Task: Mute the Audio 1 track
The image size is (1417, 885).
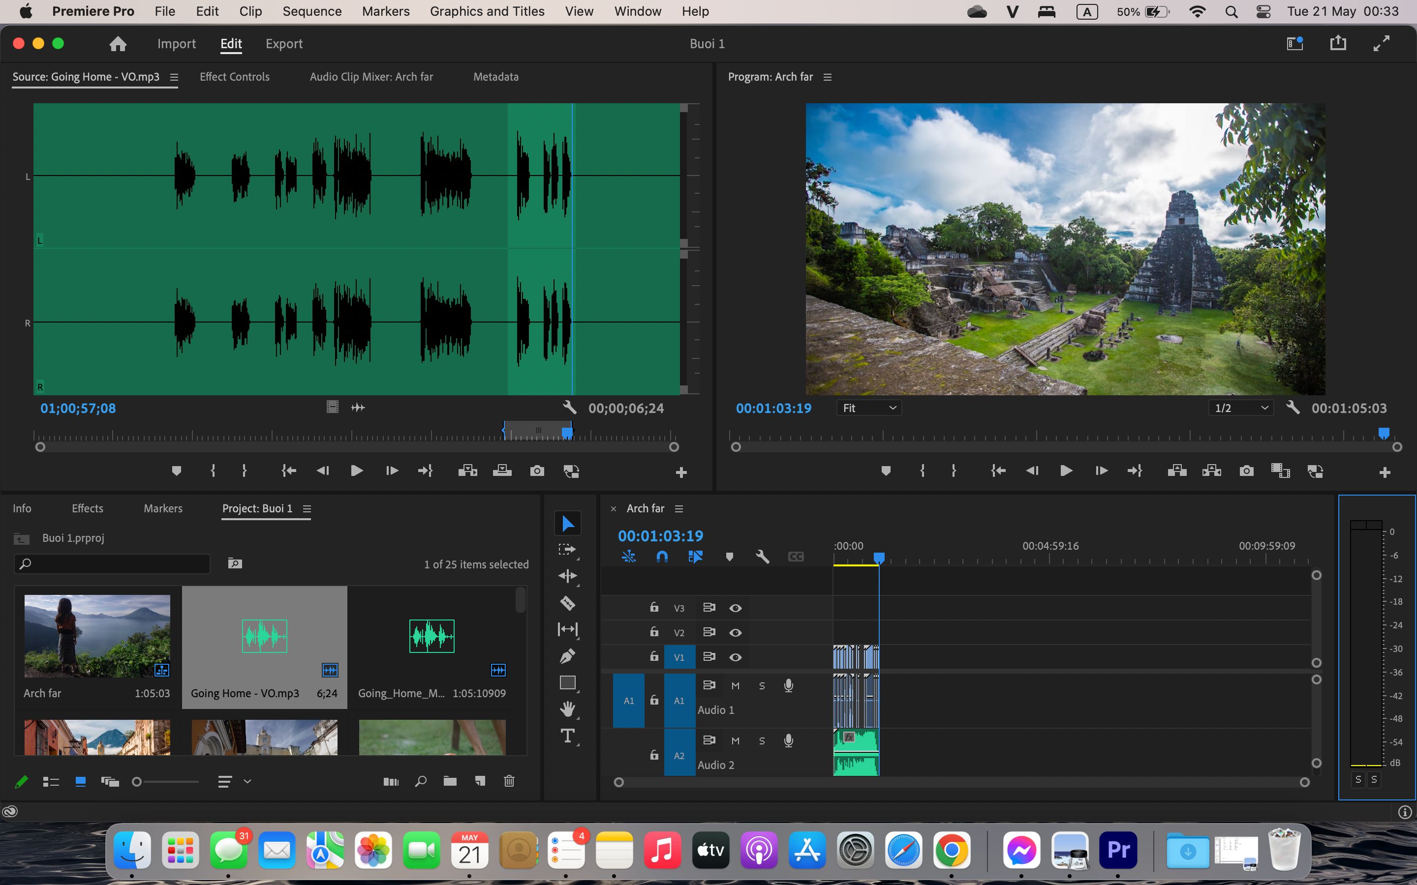Action: (x=736, y=685)
